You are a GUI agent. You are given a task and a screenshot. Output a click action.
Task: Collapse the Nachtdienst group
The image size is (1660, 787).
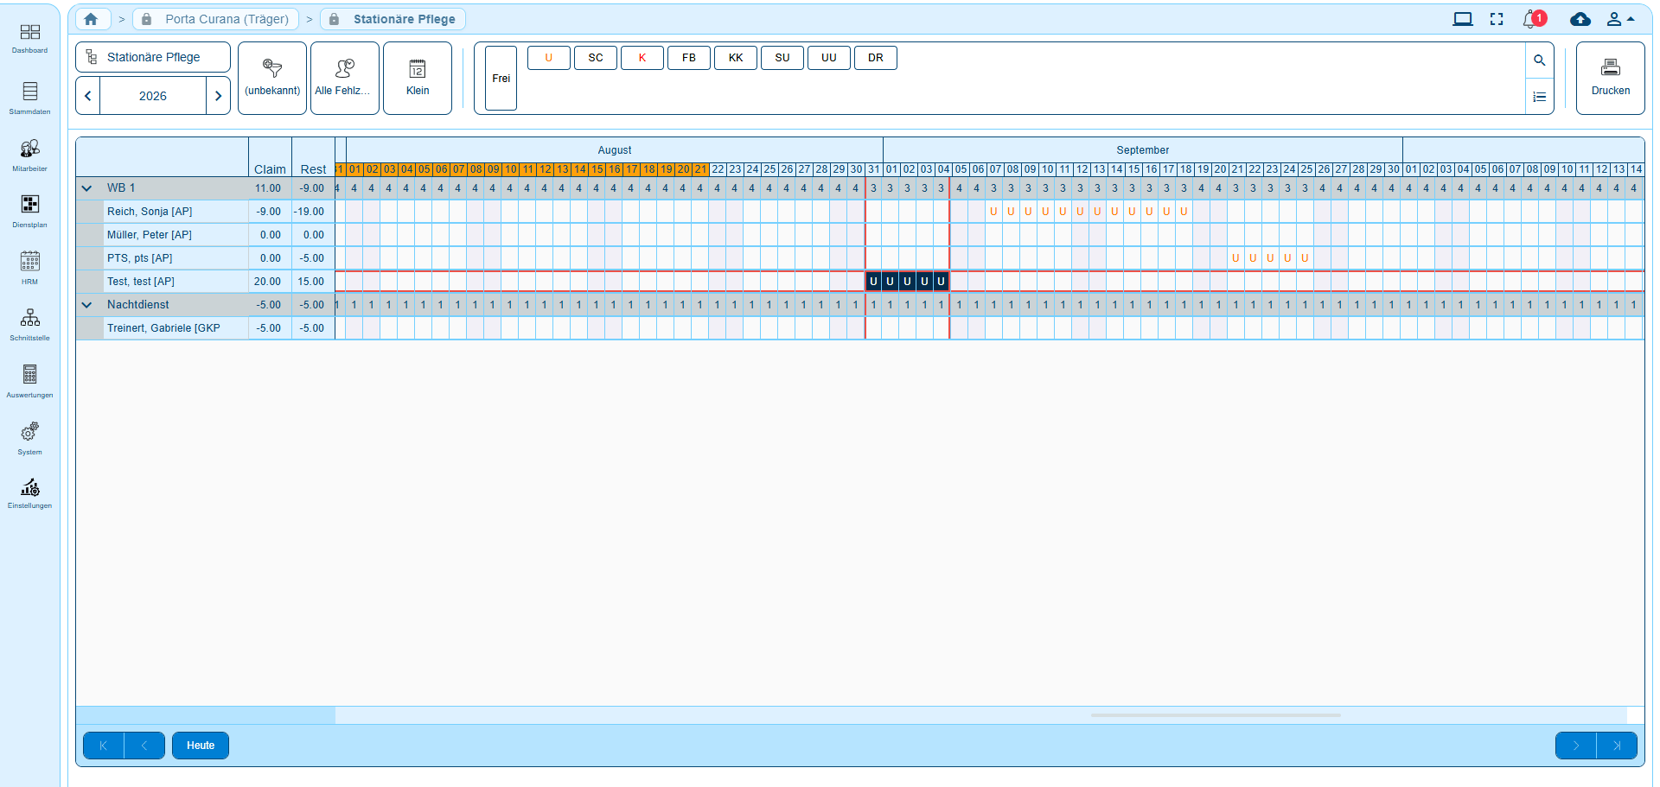click(87, 305)
